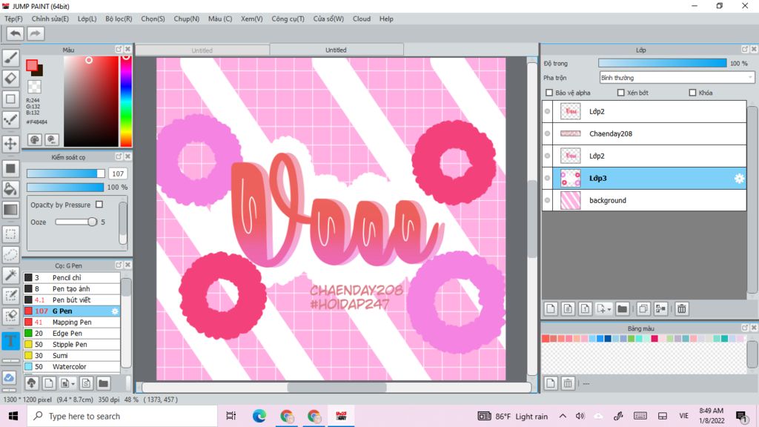Check the Khóa lock checkbox
Screen dimensions: 759x427
coord(692,93)
